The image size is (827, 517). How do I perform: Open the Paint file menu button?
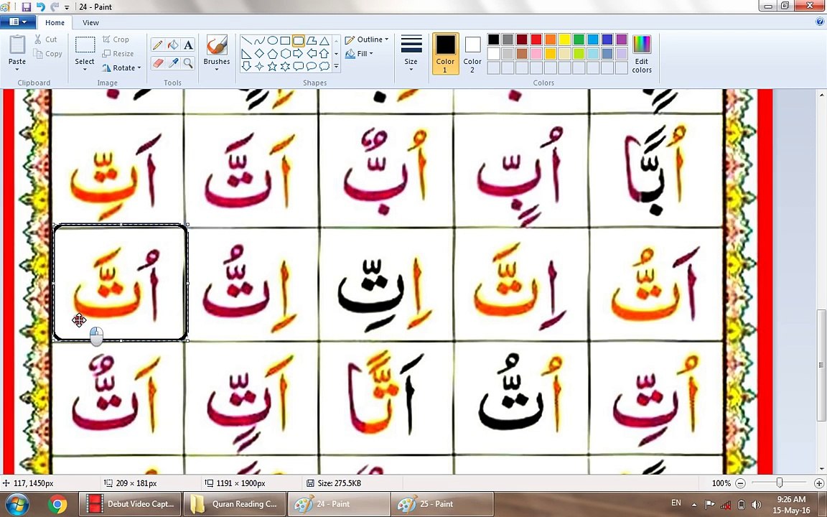pos(18,22)
